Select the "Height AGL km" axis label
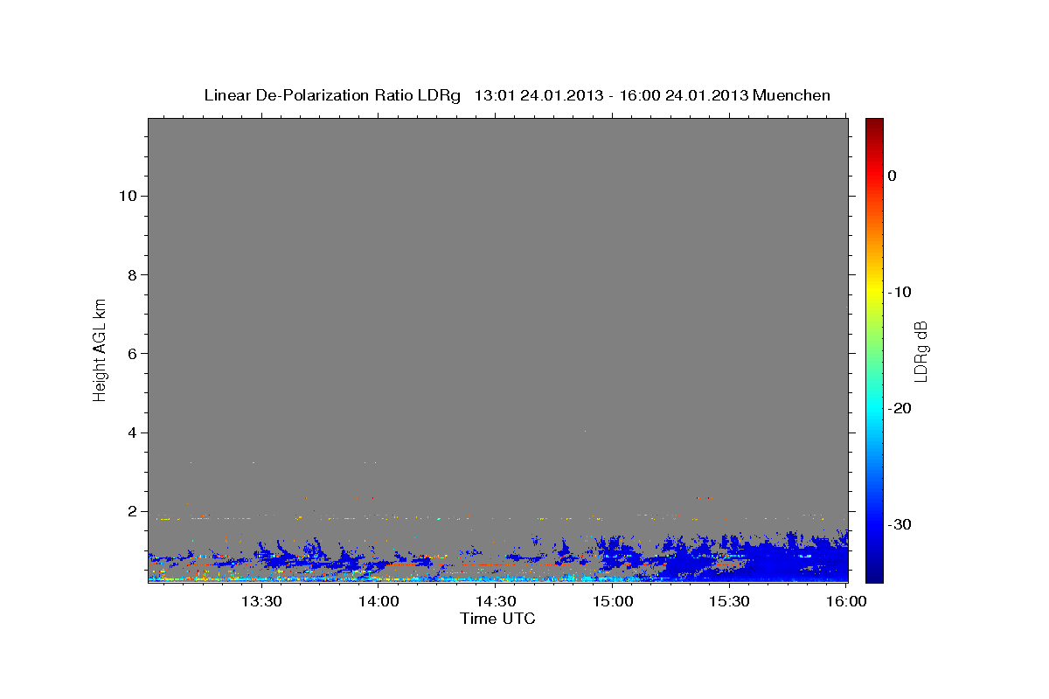 [101, 349]
